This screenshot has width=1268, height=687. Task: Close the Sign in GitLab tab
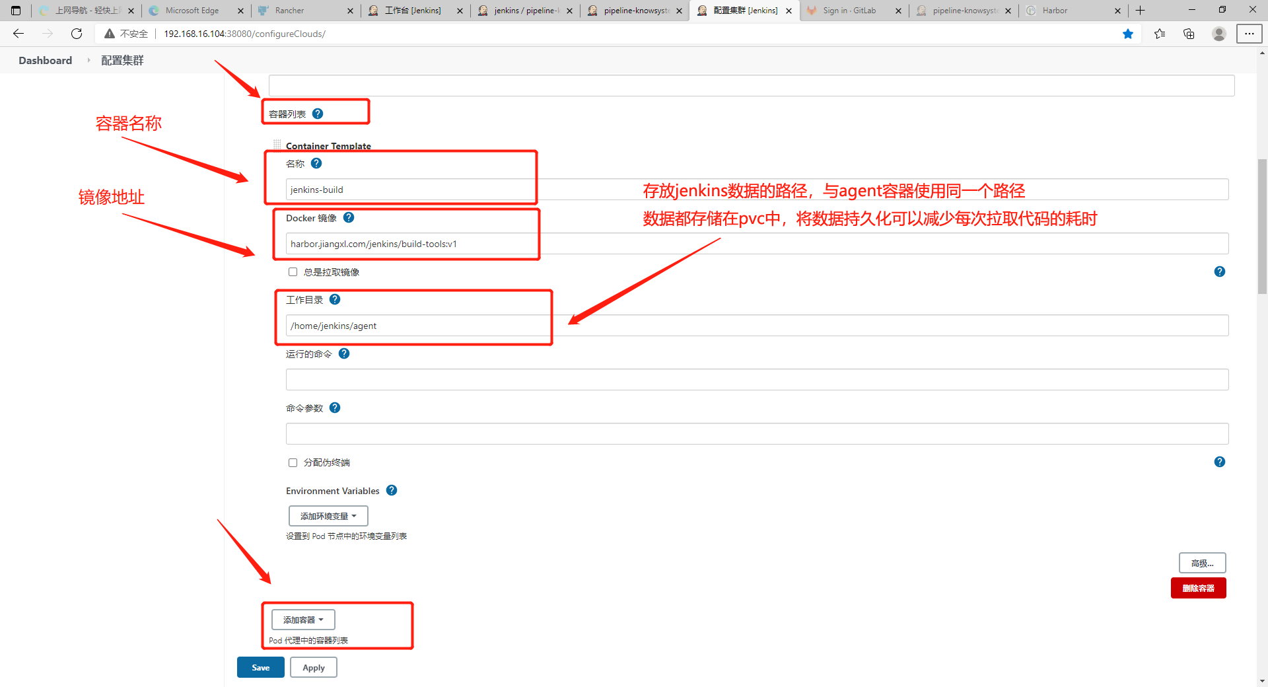coord(898,11)
